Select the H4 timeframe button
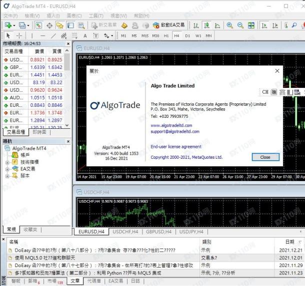The height and width of the screenshot is (286, 305). pos(176,36)
